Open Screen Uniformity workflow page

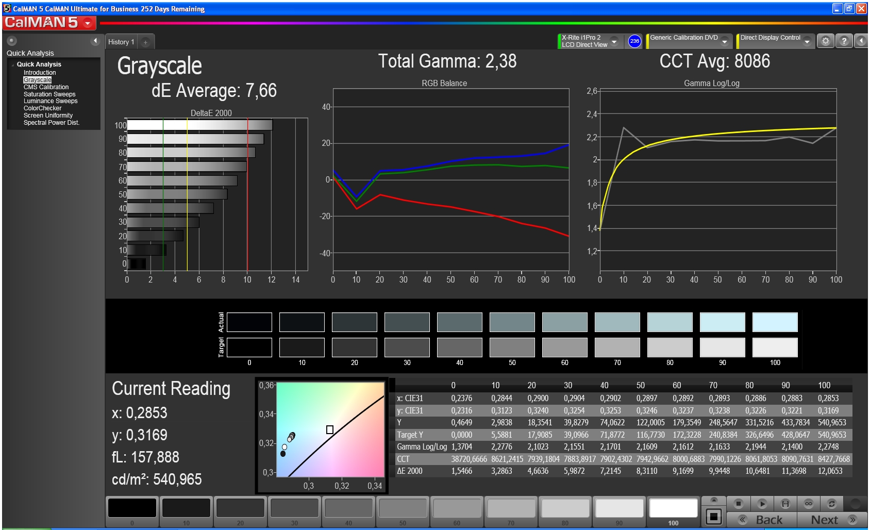[48, 115]
